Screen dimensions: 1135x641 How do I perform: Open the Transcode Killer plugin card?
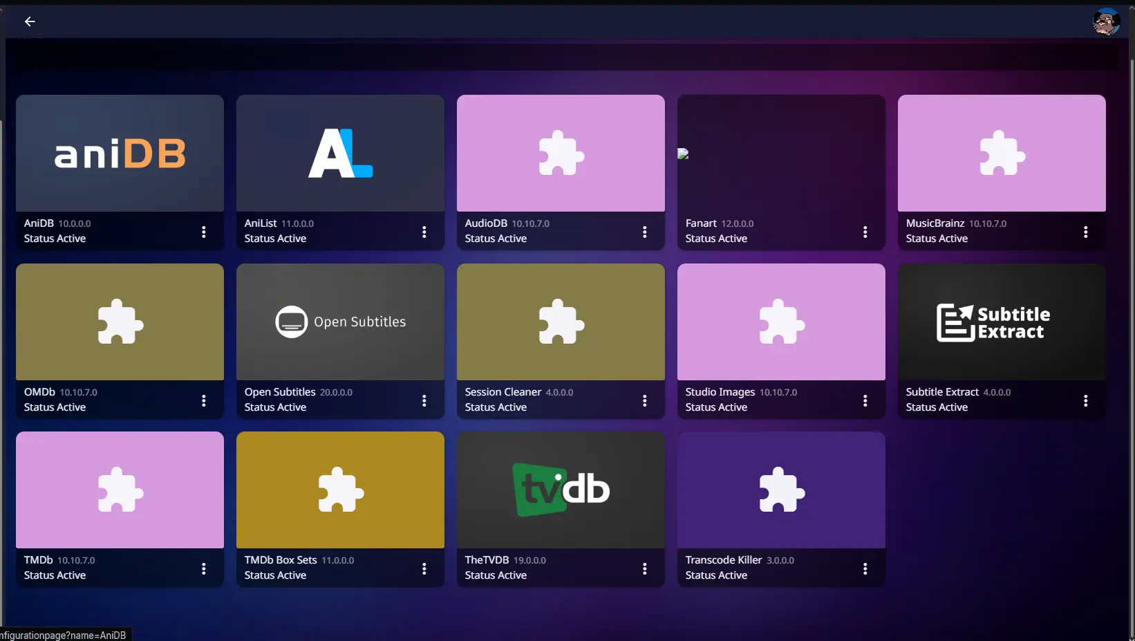(780, 490)
